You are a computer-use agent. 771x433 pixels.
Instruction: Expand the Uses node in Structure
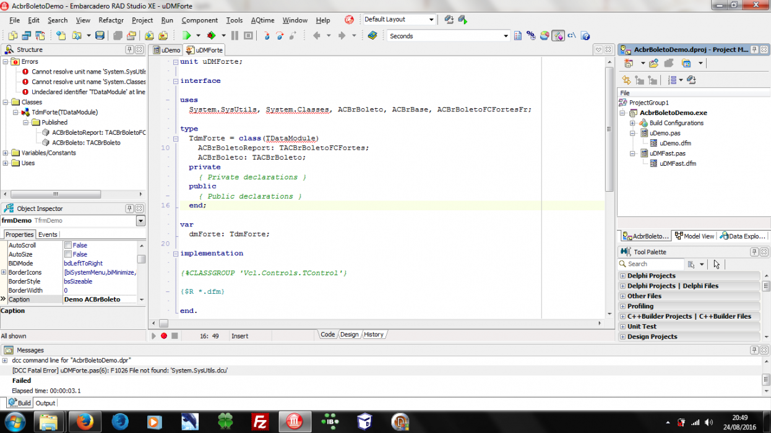pyautogui.click(x=6, y=163)
